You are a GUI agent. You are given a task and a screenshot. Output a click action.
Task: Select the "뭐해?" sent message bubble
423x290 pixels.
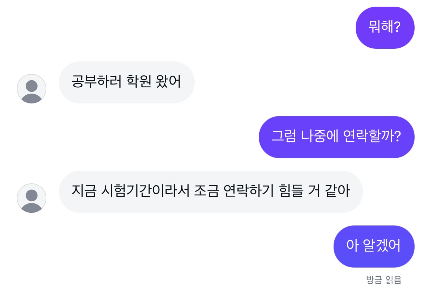click(x=385, y=27)
